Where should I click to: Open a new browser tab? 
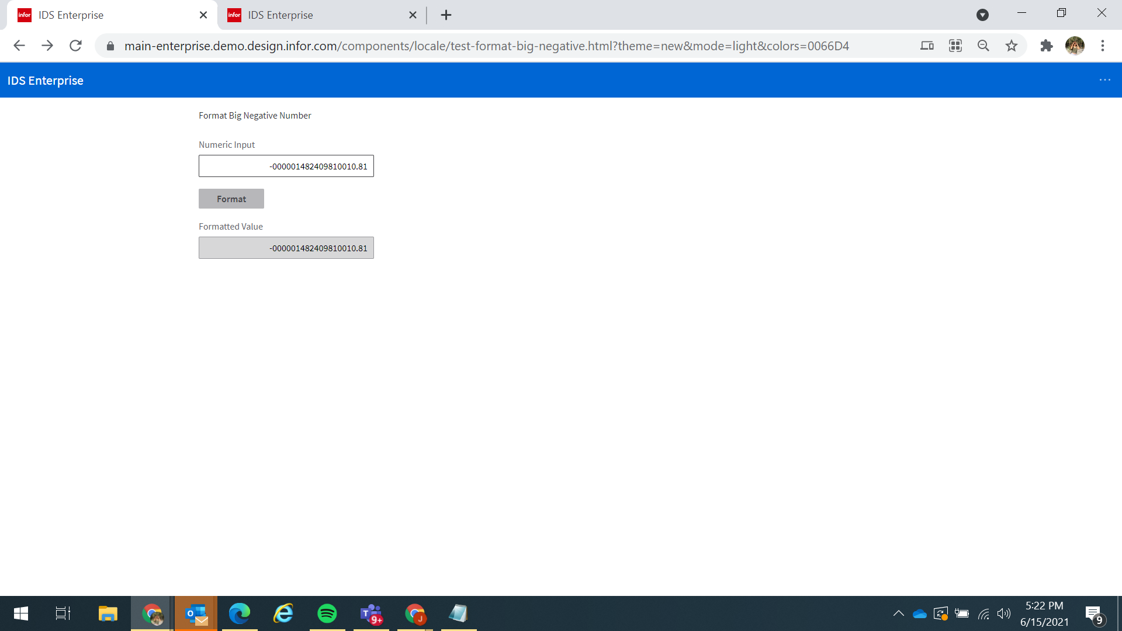point(446,15)
